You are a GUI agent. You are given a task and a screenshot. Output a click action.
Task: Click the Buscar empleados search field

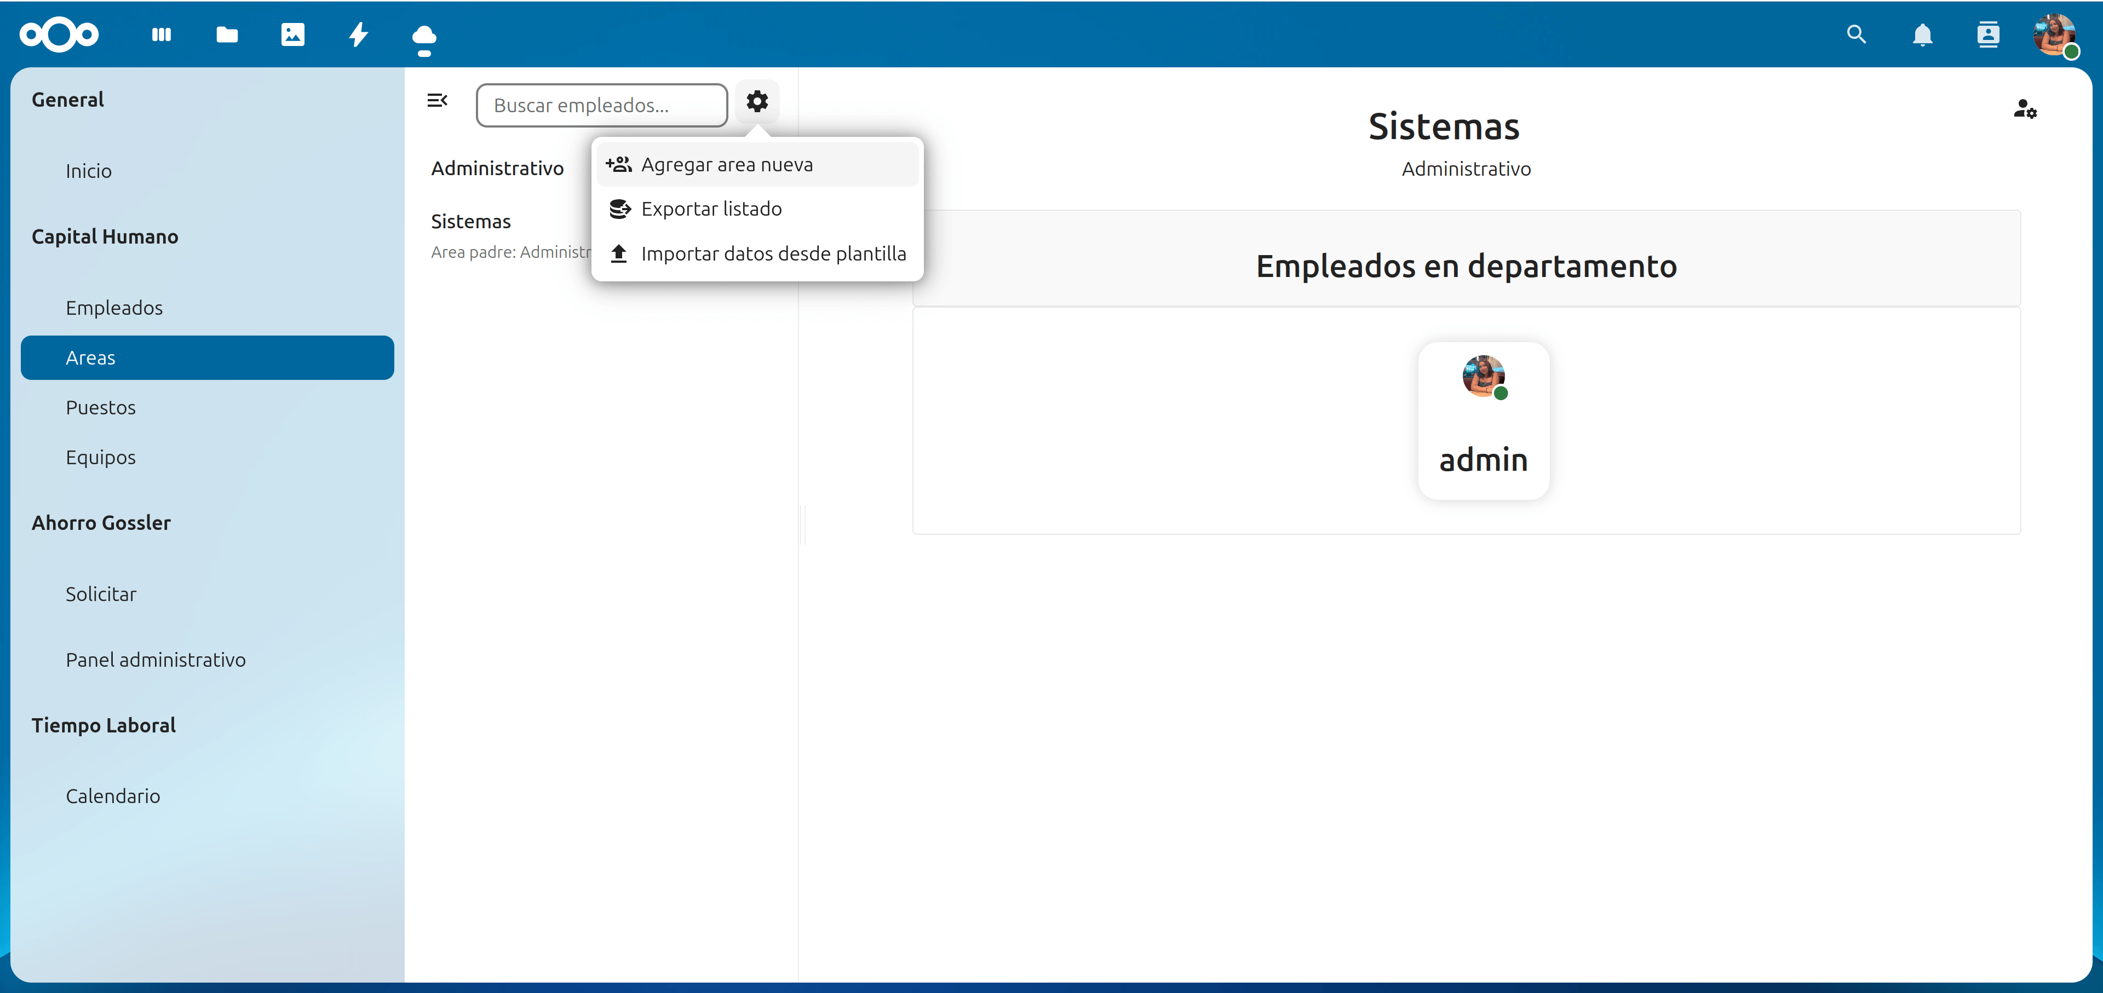[602, 105]
